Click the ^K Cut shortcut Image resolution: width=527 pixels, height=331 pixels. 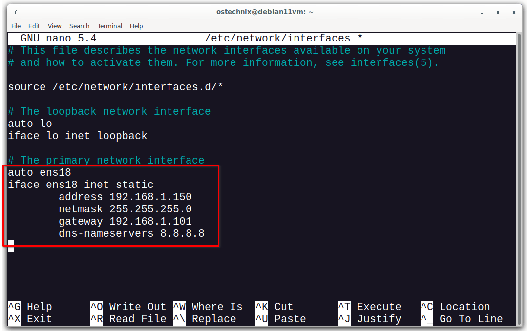pyautogui.click(x=274, y=307)
